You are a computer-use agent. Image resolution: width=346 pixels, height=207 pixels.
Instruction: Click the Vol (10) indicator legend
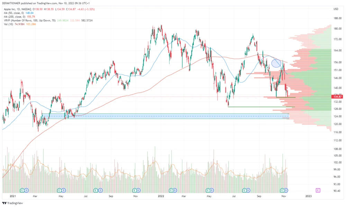pos(8,24)
